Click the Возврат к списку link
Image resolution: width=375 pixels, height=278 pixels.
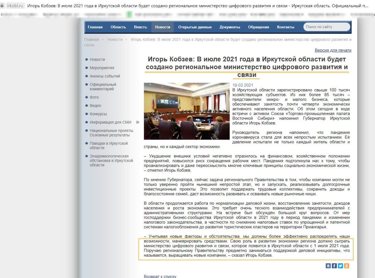[160, 276]
